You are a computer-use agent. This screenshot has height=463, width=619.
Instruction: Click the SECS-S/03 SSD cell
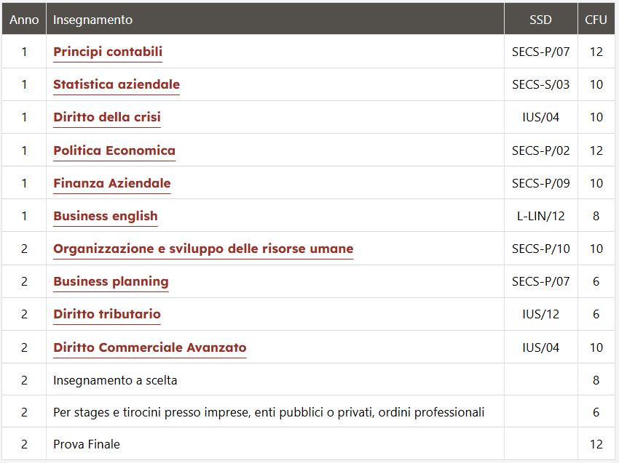coord(540,85)
